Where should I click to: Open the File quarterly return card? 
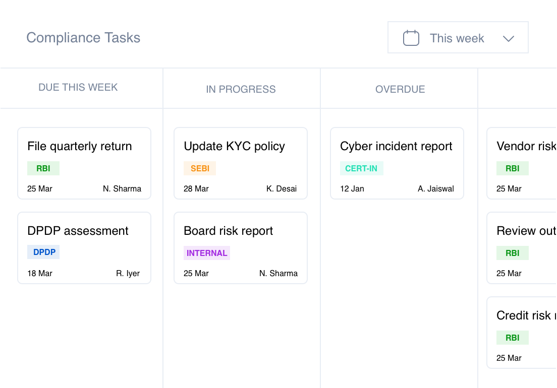84,147
